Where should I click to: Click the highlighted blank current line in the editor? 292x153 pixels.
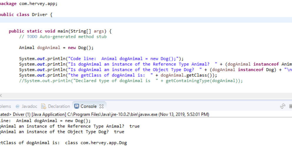[x=146, y=20]
